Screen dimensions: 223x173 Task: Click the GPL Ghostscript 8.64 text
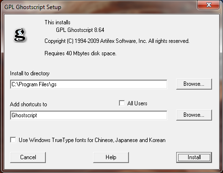click(x=80, y=30)
